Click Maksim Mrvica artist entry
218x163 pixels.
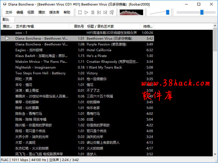point(41,62)
